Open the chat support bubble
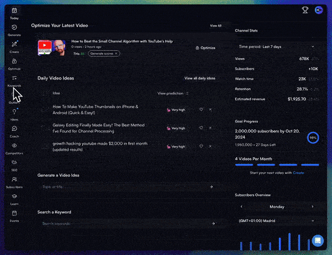The width and height of the screenshot is (332, 255). tap(317, 240)
